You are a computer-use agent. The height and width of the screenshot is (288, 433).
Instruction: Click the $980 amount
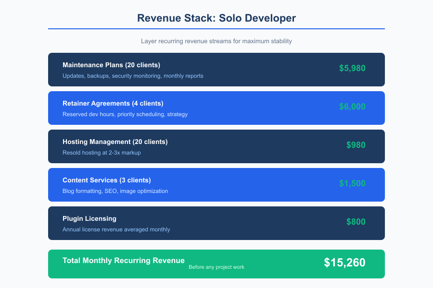[356, 145]
